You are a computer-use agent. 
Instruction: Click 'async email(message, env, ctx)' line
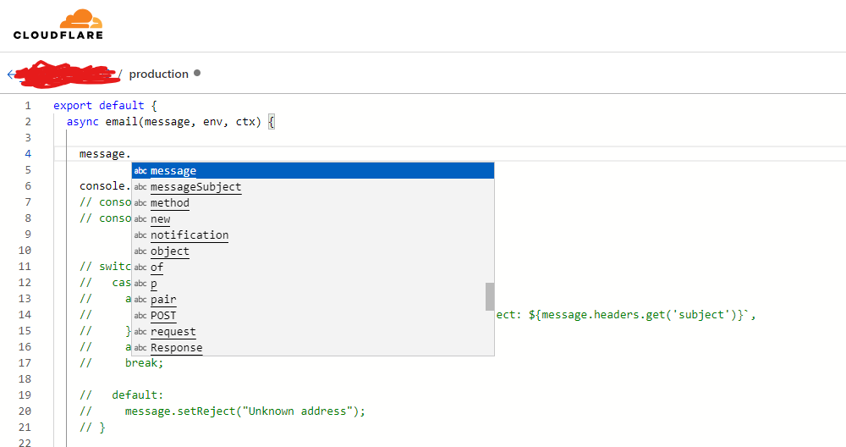(164, 121)
